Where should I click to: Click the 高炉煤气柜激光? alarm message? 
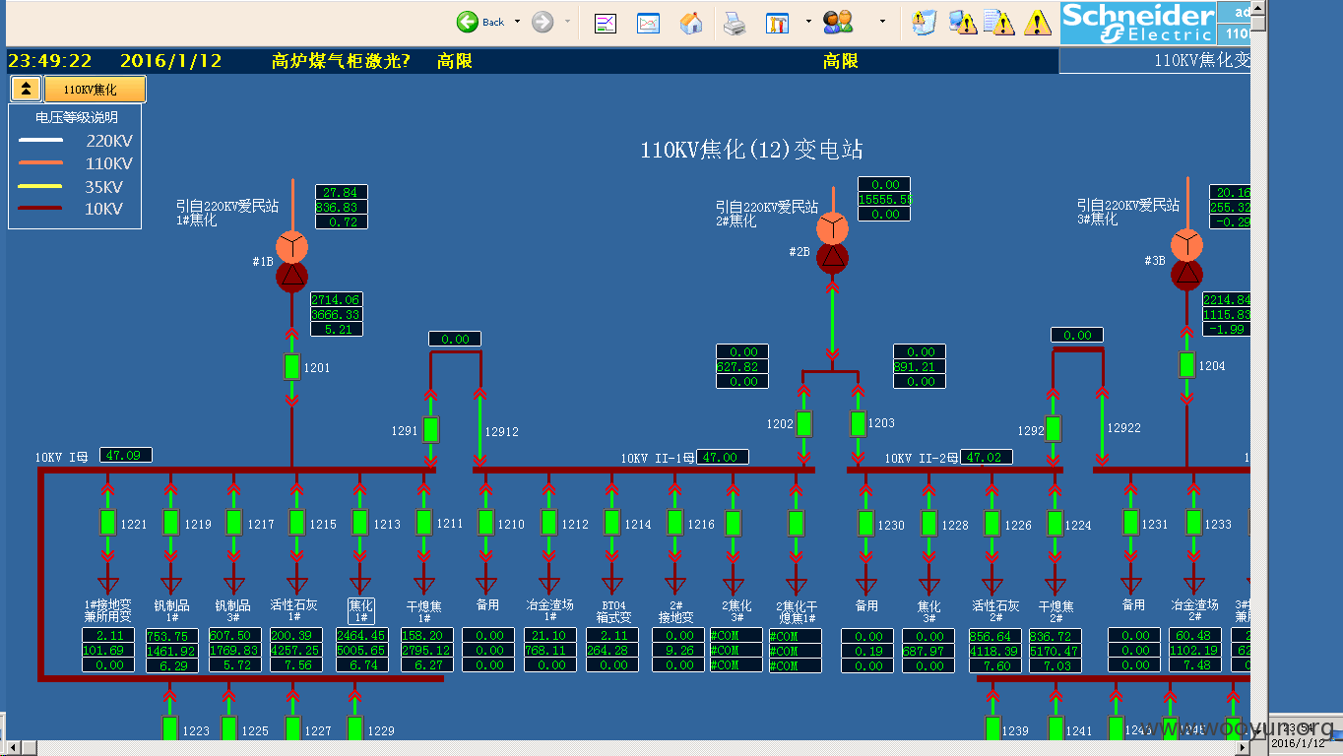[341, 61]
